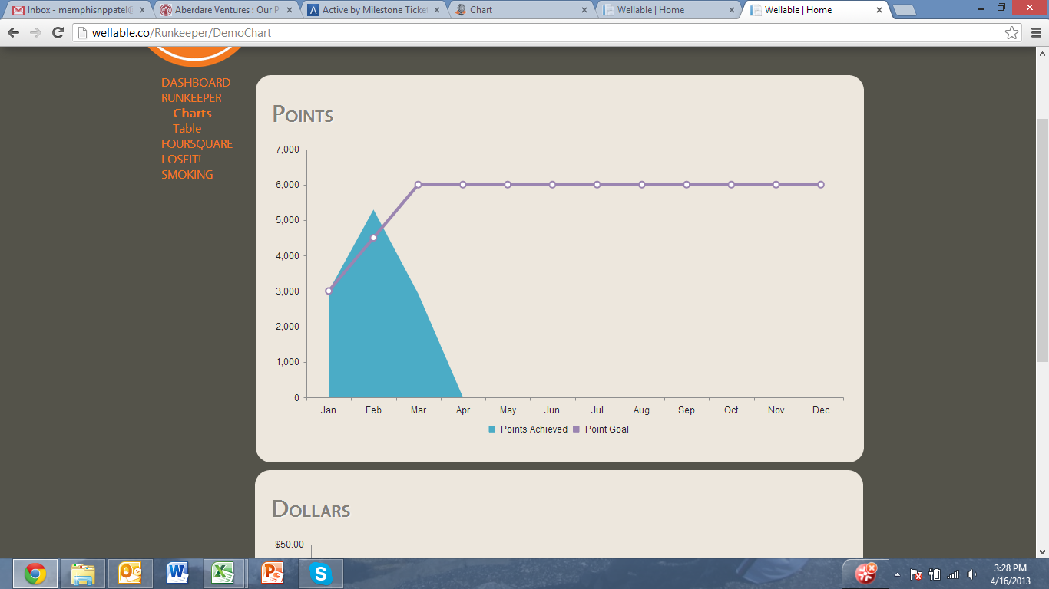This screenshot has width=1049, height=589.
Task: Close the Gmail Inbox tab
Action: [141, 10]
